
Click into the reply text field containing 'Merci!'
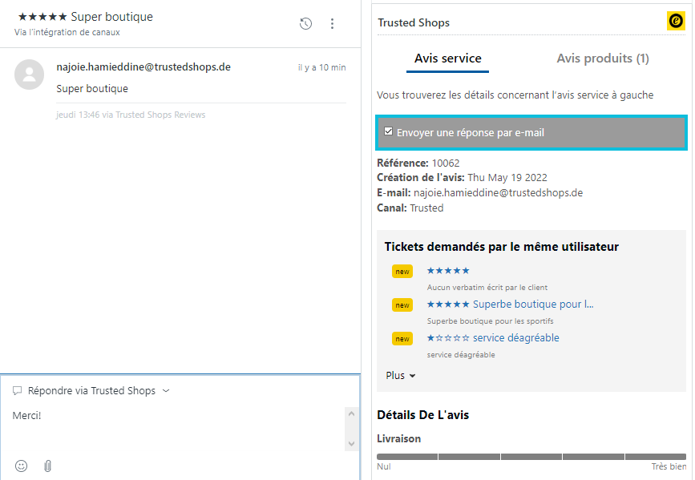(x=177, y=429)
